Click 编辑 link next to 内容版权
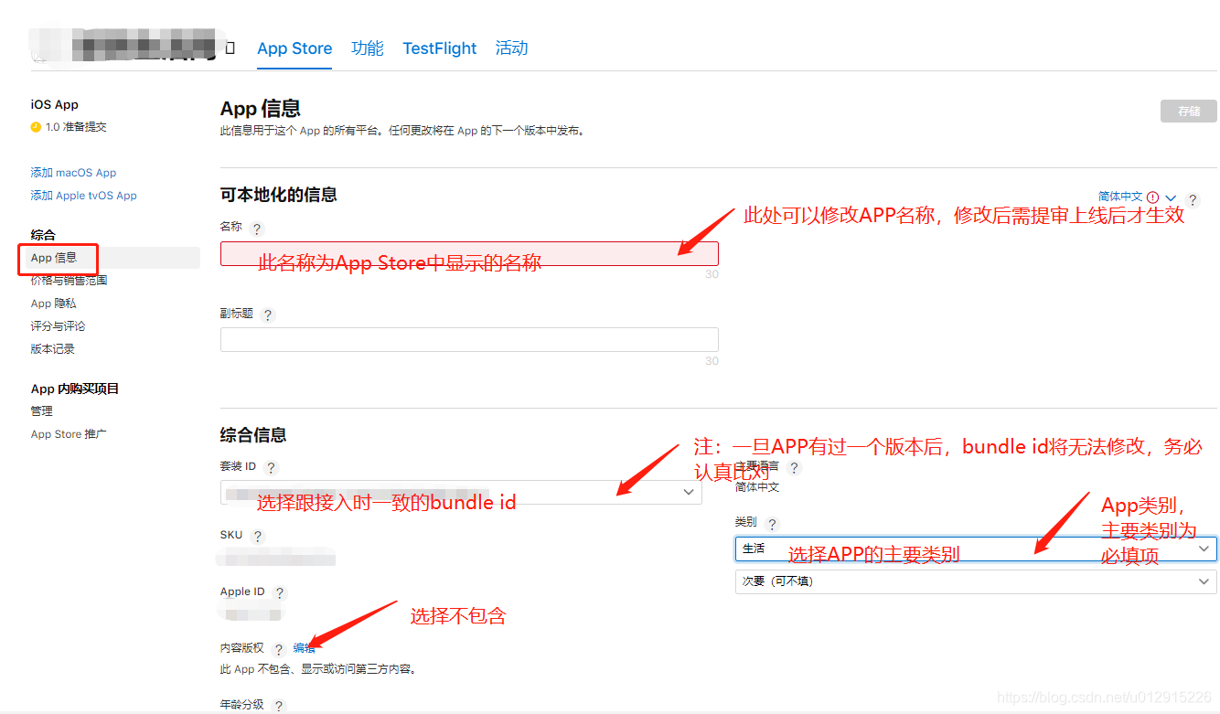 [305, 648]
